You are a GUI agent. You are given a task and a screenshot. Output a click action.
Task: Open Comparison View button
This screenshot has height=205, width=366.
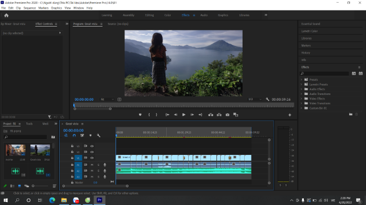tap(236, 115)
